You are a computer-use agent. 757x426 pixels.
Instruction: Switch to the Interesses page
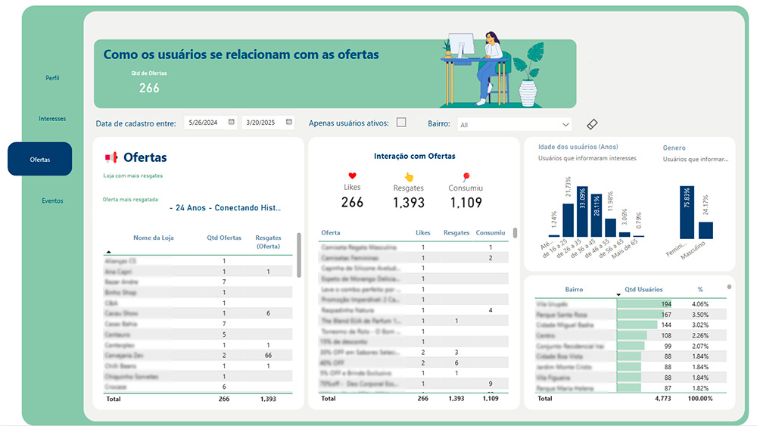[52, 119]
